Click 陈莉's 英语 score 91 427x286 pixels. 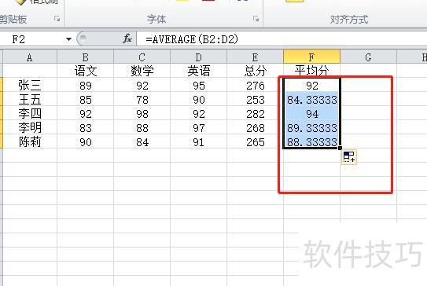[198, 142]
